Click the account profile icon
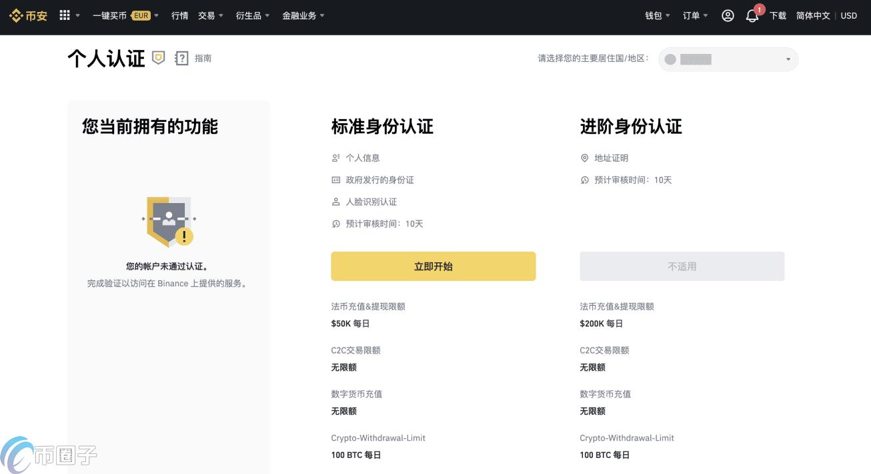Screen dimensions: 871x474 [x=728, y=15]
